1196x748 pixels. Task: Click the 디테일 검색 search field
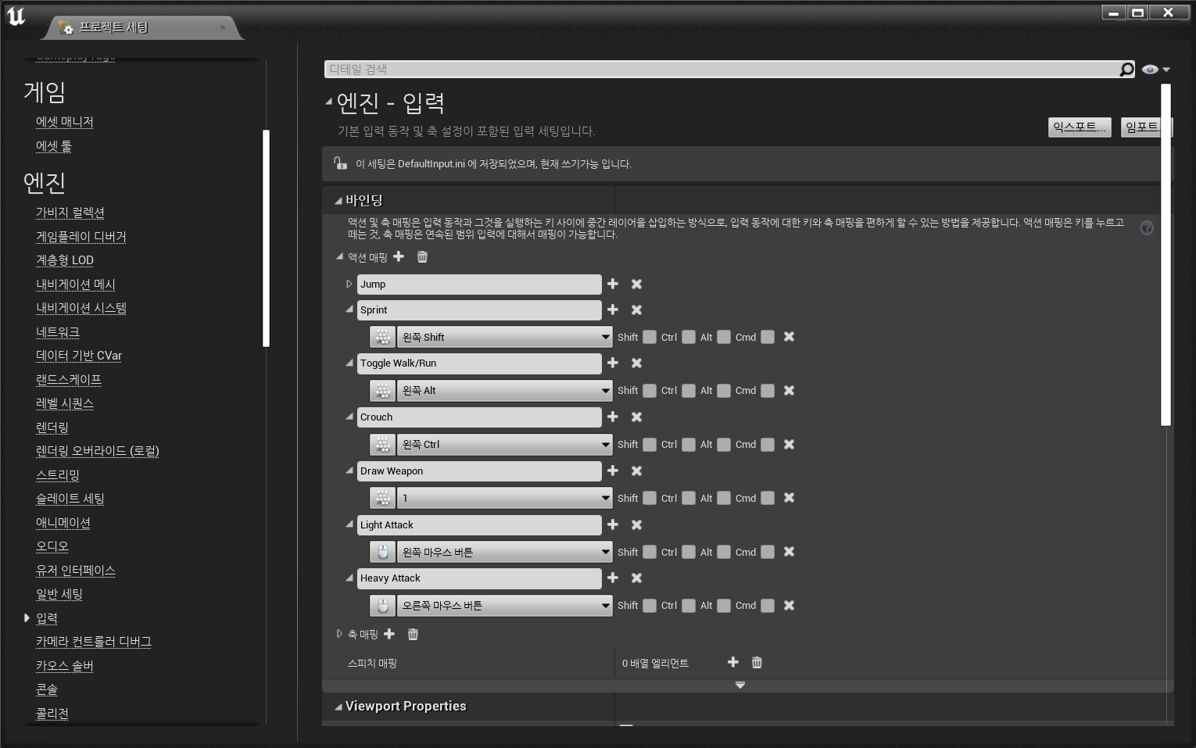tap(722, 70)
